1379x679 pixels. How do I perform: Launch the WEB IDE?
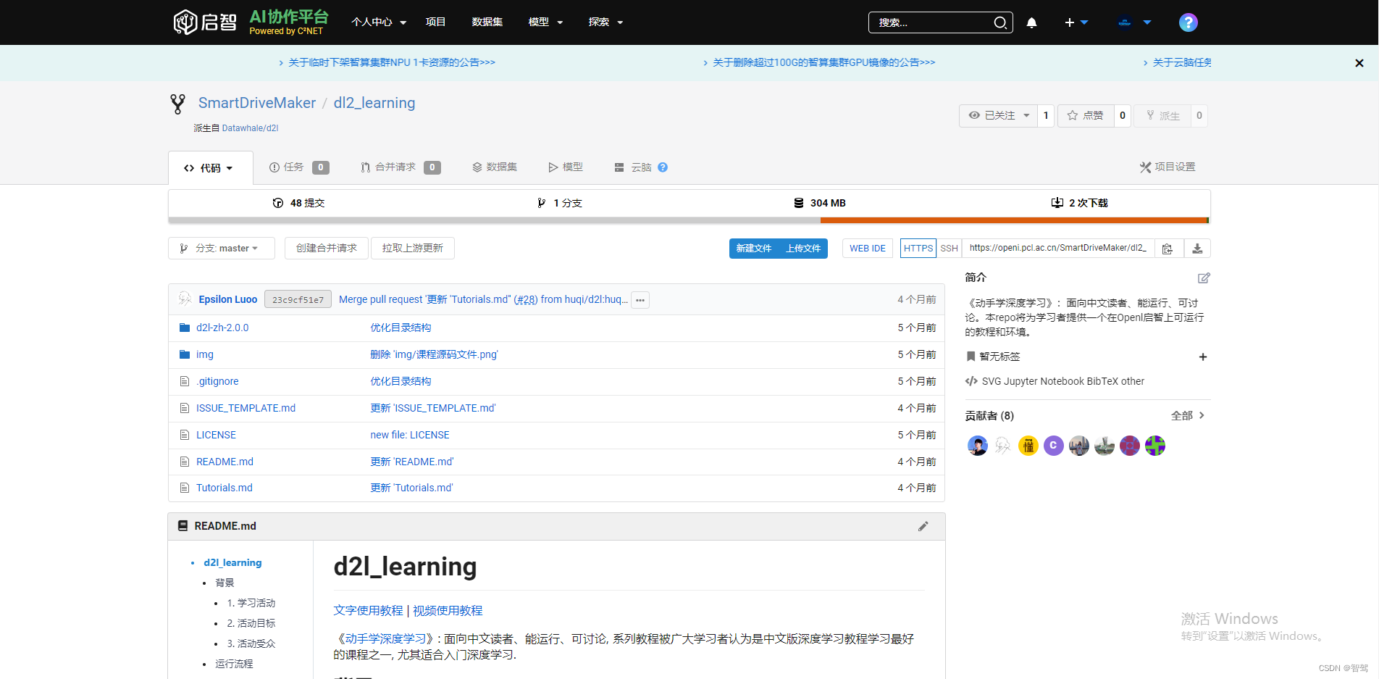tap(868, 248)
